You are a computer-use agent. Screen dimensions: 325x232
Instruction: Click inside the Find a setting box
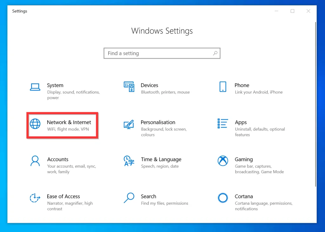(x=152, y=53)
